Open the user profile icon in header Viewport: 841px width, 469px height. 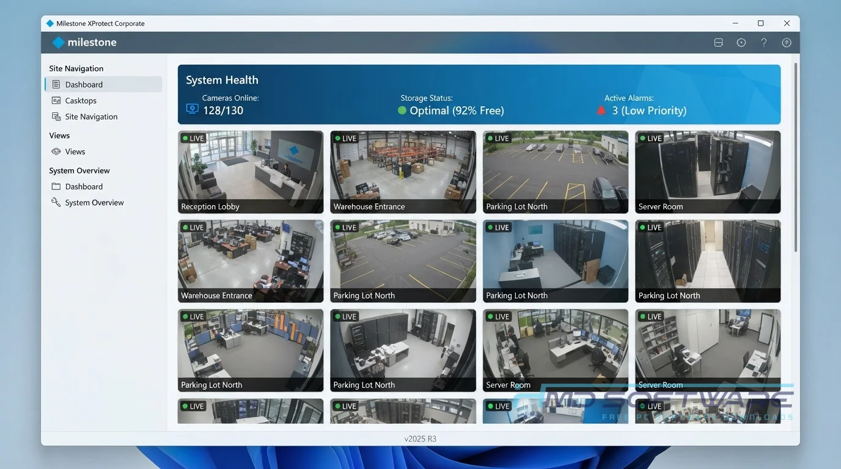(787, 43)
